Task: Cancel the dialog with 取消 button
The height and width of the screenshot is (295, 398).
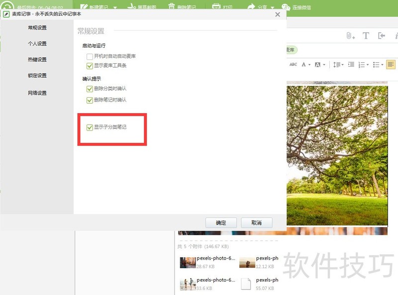Action: 256,223
